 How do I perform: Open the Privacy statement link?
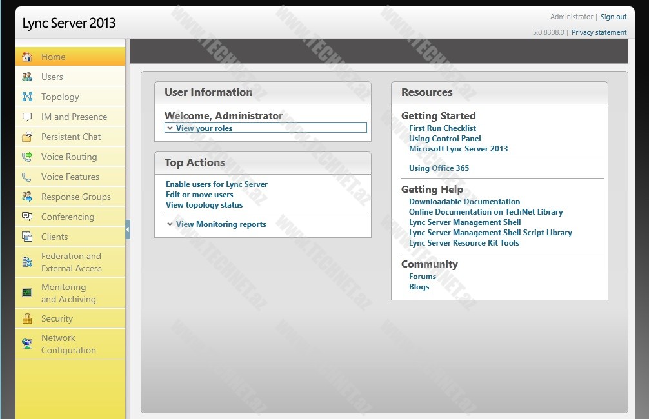[599, 32]
